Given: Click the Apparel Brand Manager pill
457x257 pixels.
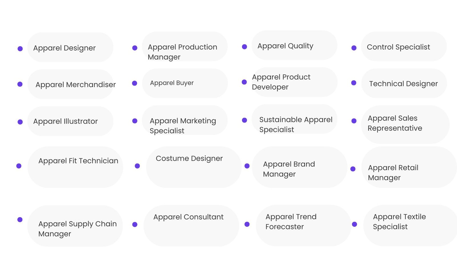Looking at the screenshot, I should pyautogui.click(x=299, y=167).
